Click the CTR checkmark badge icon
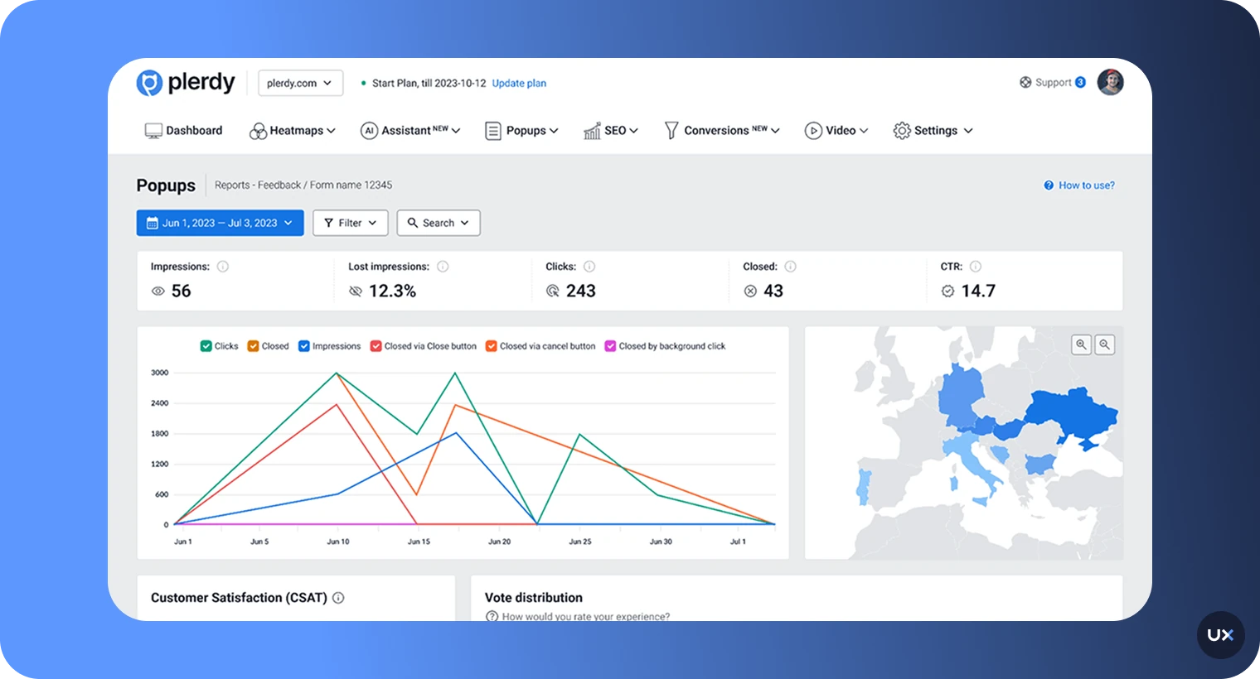1260x679 pixels. coord(947,291)
